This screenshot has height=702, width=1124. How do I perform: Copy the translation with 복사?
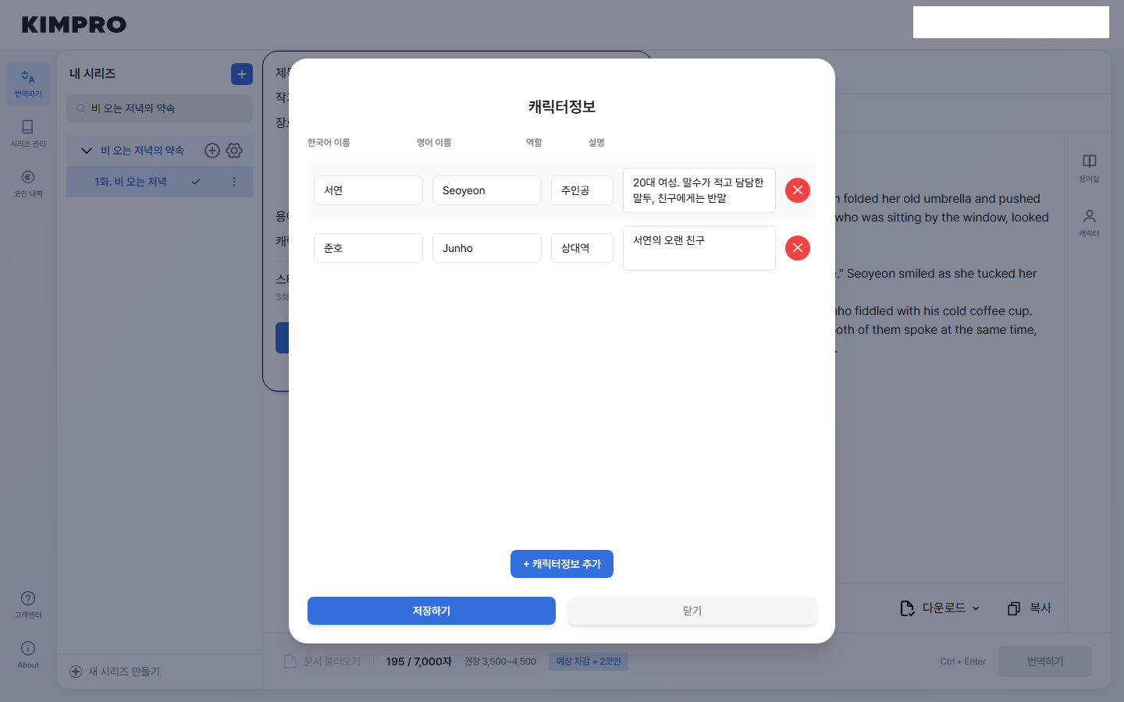pyautogui.click(x=1030, y=608)
